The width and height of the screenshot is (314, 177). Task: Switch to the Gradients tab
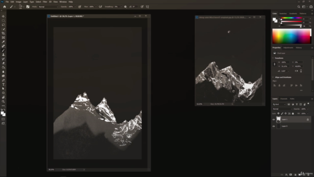coord(293,13)
